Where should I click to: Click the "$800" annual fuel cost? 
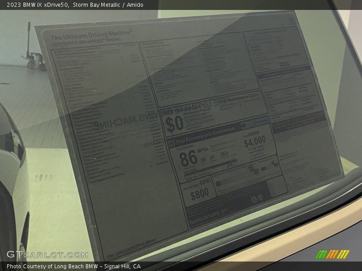(x=200, y=194)
